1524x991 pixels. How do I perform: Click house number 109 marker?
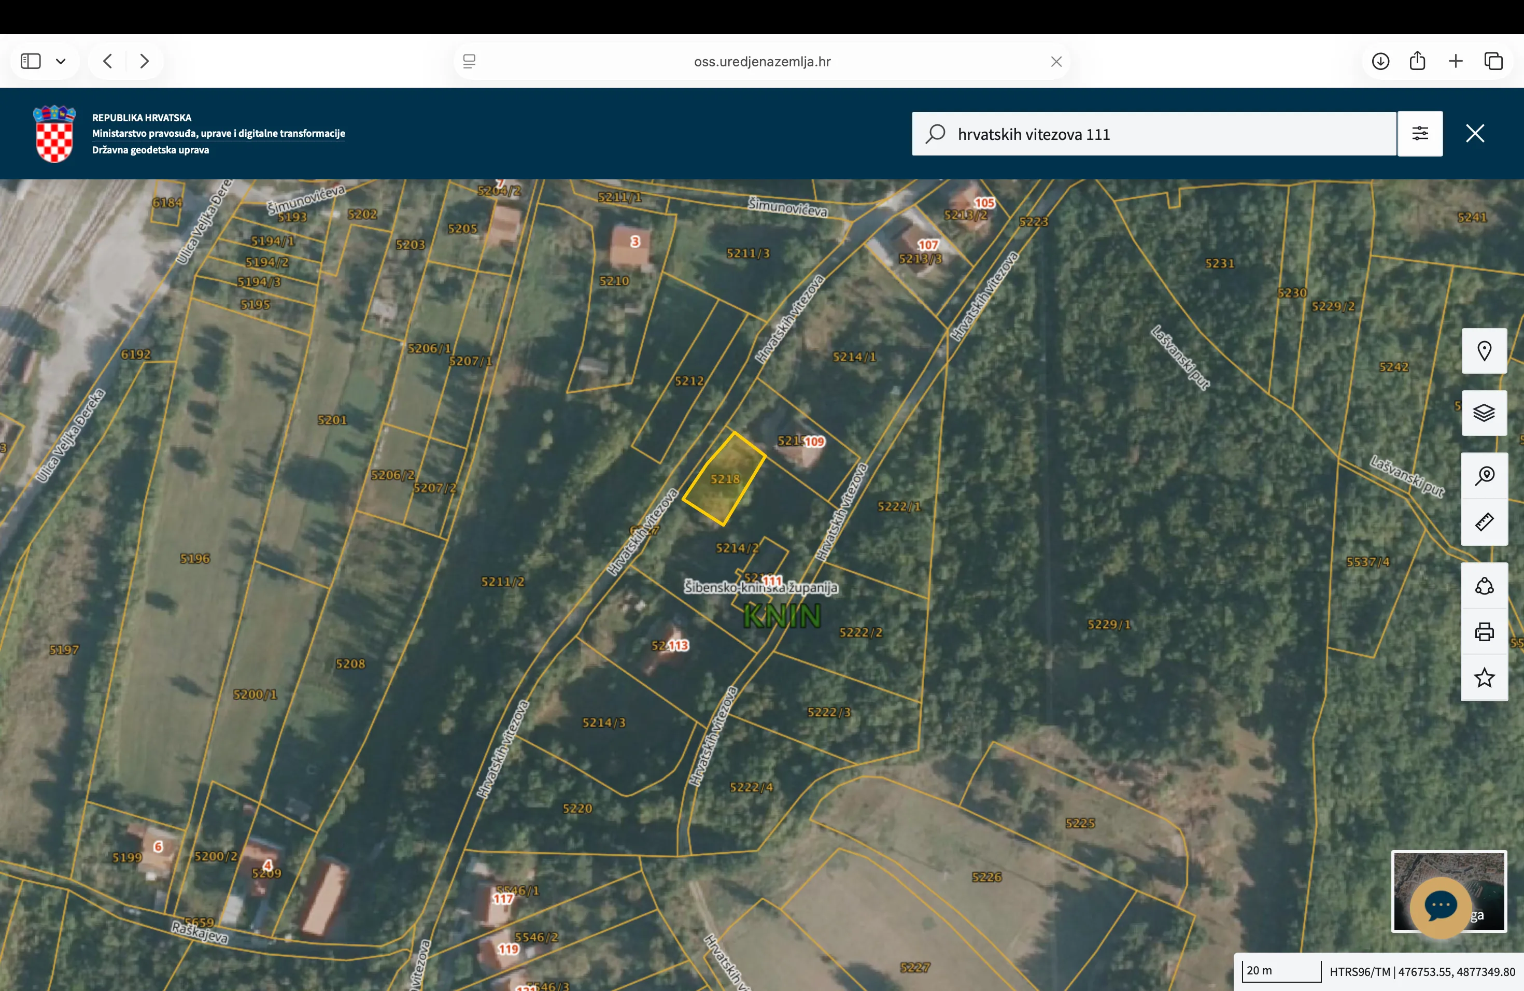point(814,442)
